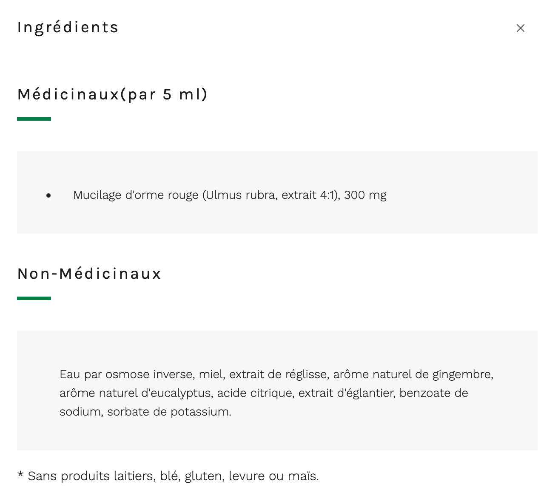Select the Ingrédients dialog title
This screenshot has height=498, width=558.
67,27
